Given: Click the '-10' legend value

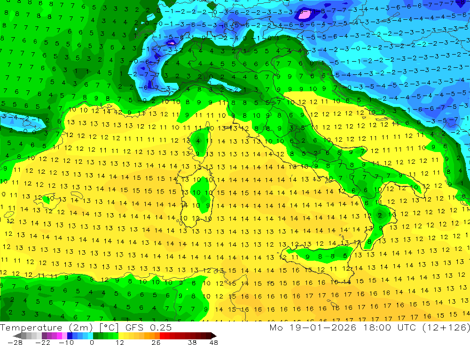Looking at the screenshot, I should [66, 342].
